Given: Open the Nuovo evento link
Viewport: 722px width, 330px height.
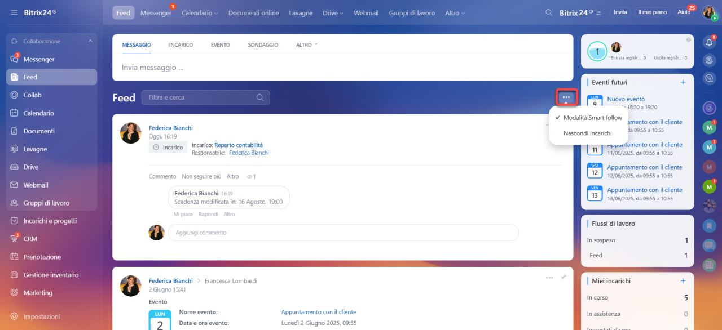Looking at the screenshot, I should tap(626, 99).
